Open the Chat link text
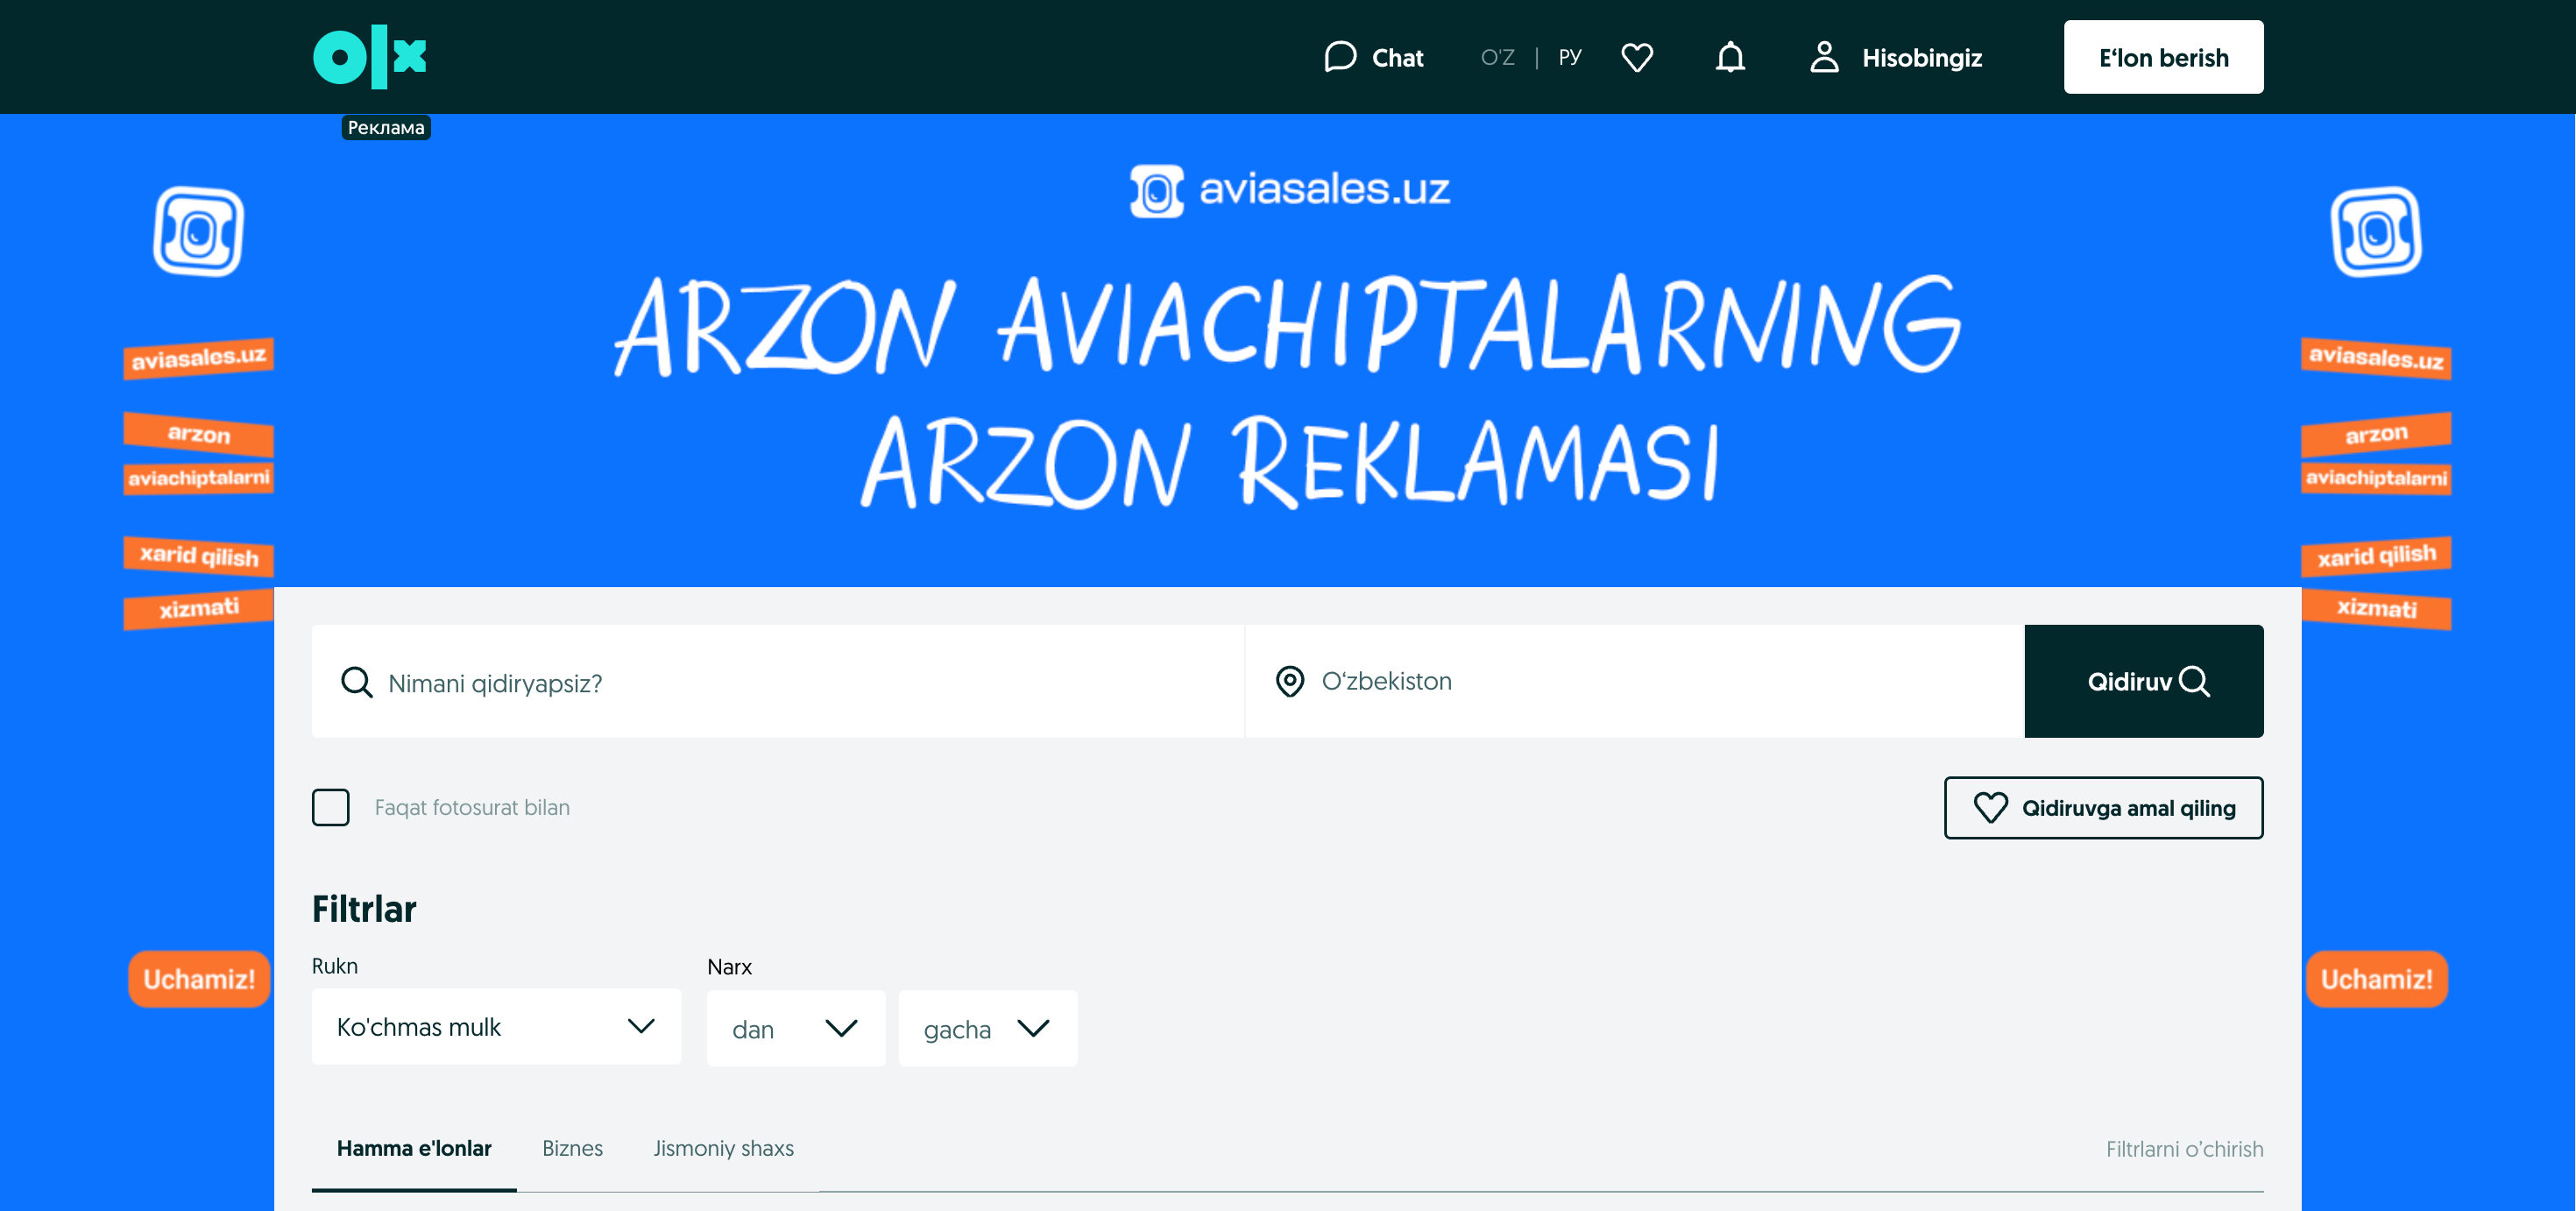This screenshot has height=1211, width=2576. click(1397, 58)
